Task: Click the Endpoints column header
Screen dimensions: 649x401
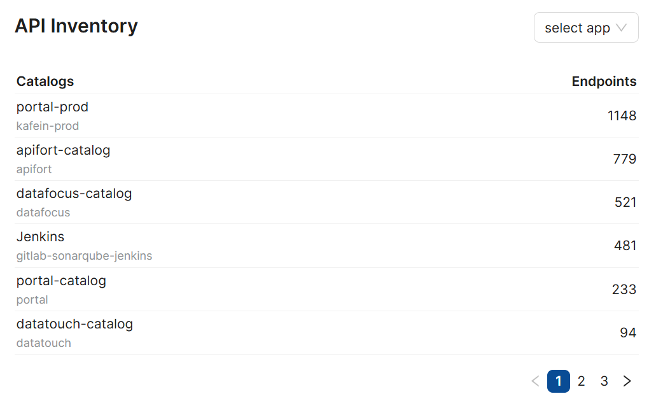Action: (604, 81)
